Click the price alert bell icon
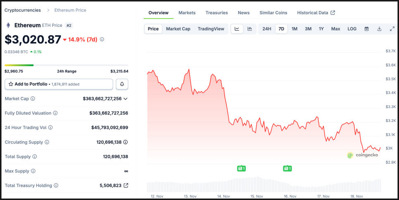 coord(122,84)
